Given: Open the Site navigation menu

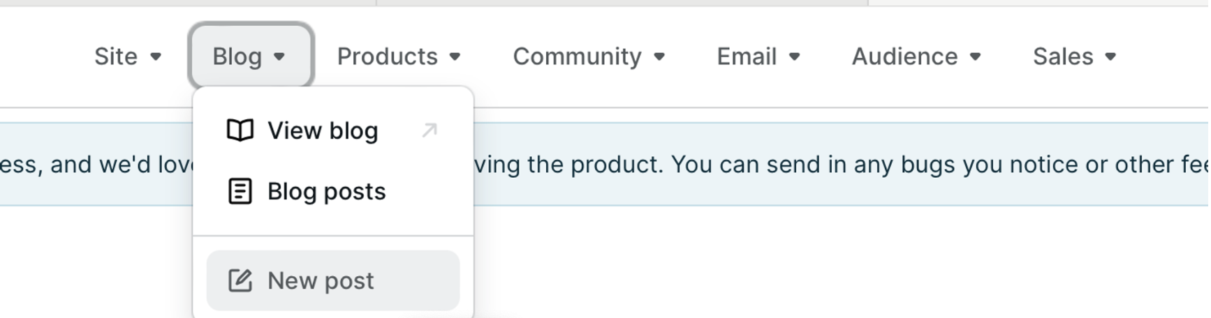Looking at the screenshot, I should point(127,56).
